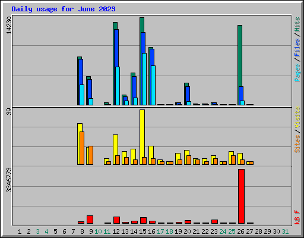
Task: Click the cyan pages bar for day 15
Action: pos(144,79)
